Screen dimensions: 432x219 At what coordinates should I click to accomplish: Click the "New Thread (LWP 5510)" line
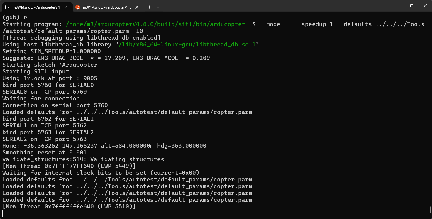coord(69,207)
